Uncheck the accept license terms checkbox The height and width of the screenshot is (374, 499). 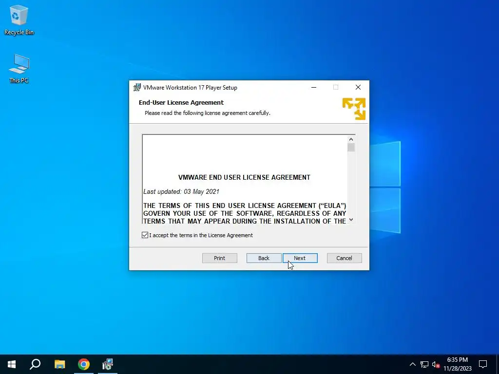click(145, 235)
